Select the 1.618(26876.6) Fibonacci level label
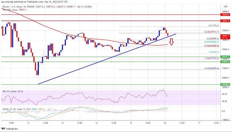 212,68
